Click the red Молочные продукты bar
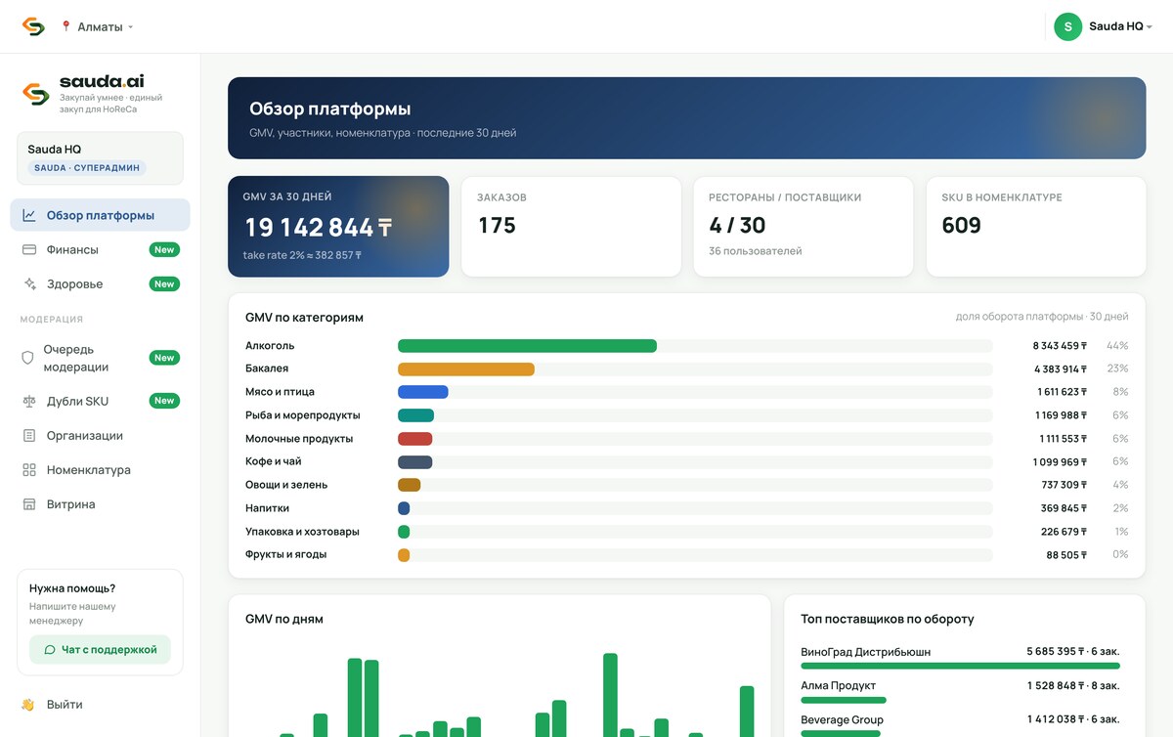 [x=415, y=439]
